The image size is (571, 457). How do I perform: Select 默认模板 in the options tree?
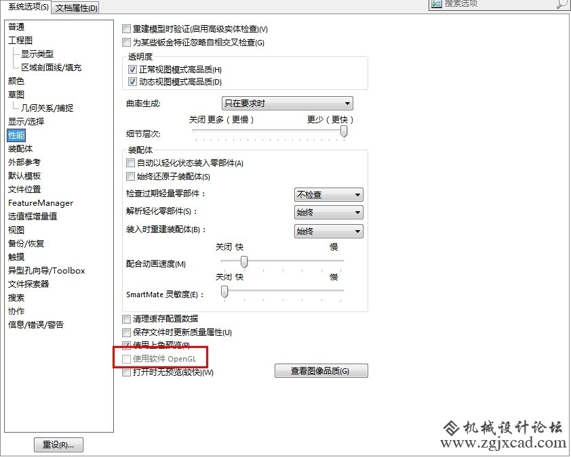pyautogui.click(x=24, y=176)
